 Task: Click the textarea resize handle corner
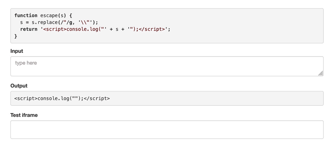(x=320, y=73)
